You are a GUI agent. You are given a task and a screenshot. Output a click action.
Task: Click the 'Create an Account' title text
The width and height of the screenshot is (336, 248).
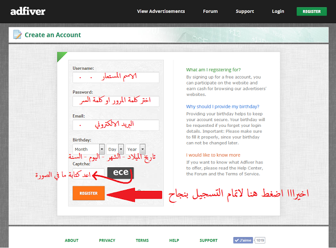tap(52, 35)
